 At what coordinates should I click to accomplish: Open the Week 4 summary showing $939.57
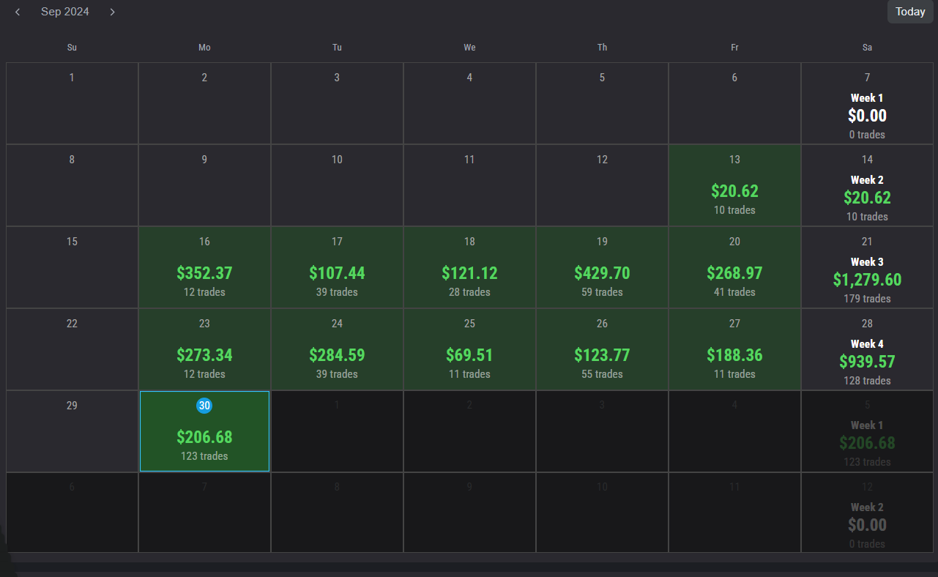(x=867, y=349)
